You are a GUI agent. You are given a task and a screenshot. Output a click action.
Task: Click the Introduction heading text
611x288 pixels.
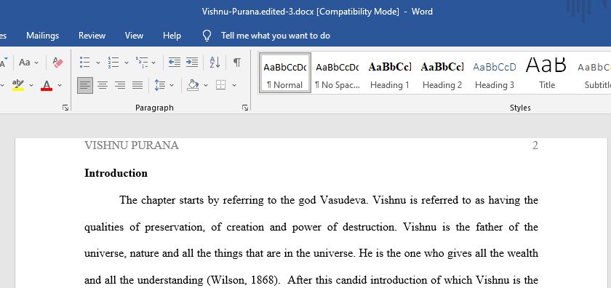pos(116,173)
